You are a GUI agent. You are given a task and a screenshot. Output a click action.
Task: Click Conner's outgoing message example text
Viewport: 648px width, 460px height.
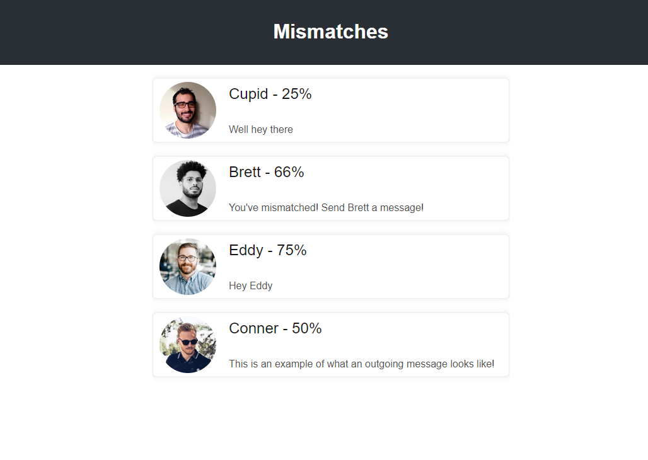(x=361, y=364)
